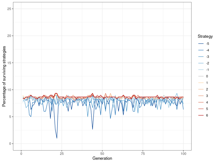This screenshot has height=163, width=217.
Task: Select the "25" tick label on the Generation axis
Action: coord(62,153)
